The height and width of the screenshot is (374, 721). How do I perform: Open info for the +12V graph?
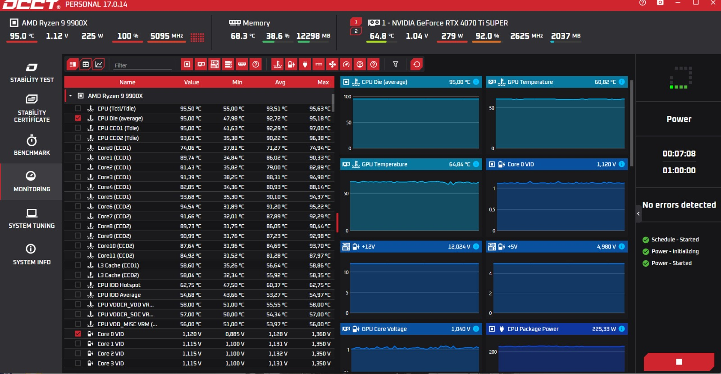tap(476, 246)
